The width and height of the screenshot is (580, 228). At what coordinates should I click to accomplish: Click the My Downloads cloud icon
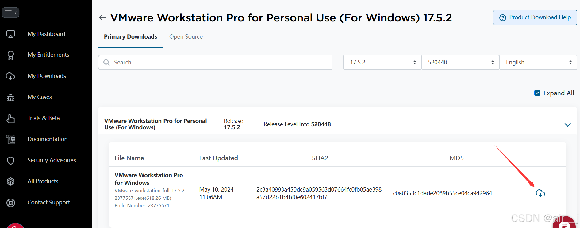click(x=11, y=76)
